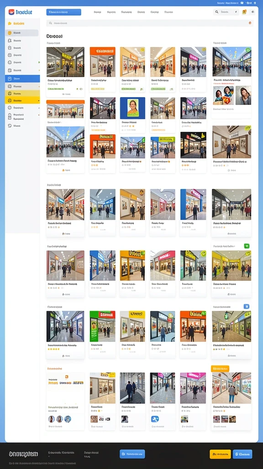The height and width of the screenshot is (469, 263).
Task: Click the blue square badge beside a section heading
Action: point(246,306)
